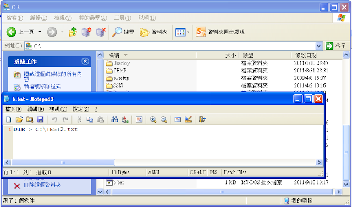Open the Forward button history dropdown arrow
Viewport: 352px width, 207px height.
62,32
